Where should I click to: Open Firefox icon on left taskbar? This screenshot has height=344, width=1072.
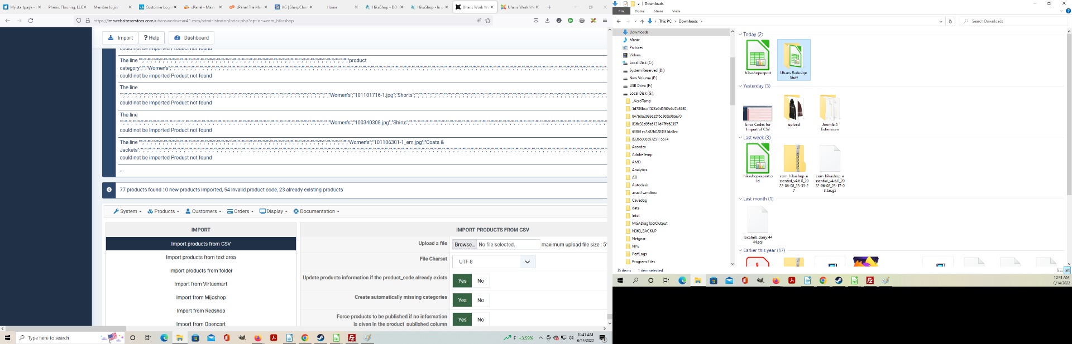(x=258, y=338)
